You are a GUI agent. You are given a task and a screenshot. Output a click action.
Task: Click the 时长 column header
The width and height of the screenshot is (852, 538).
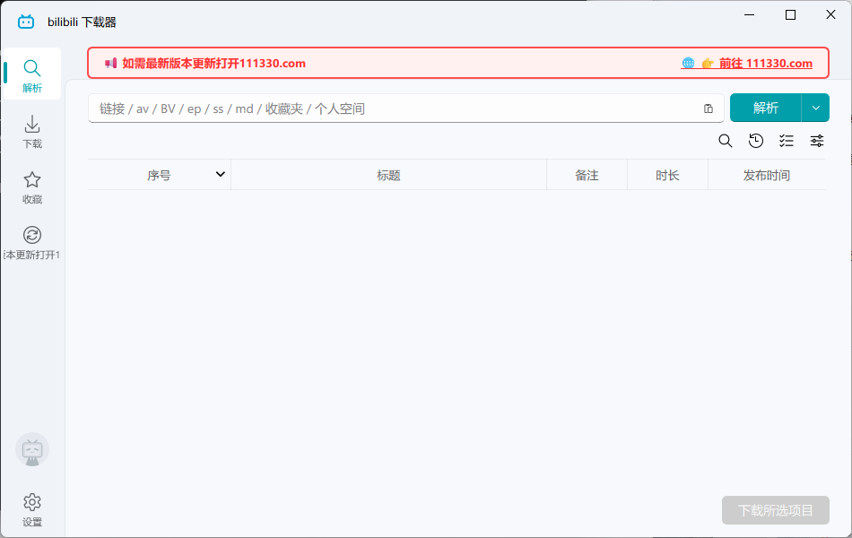[x=667, y=176]
